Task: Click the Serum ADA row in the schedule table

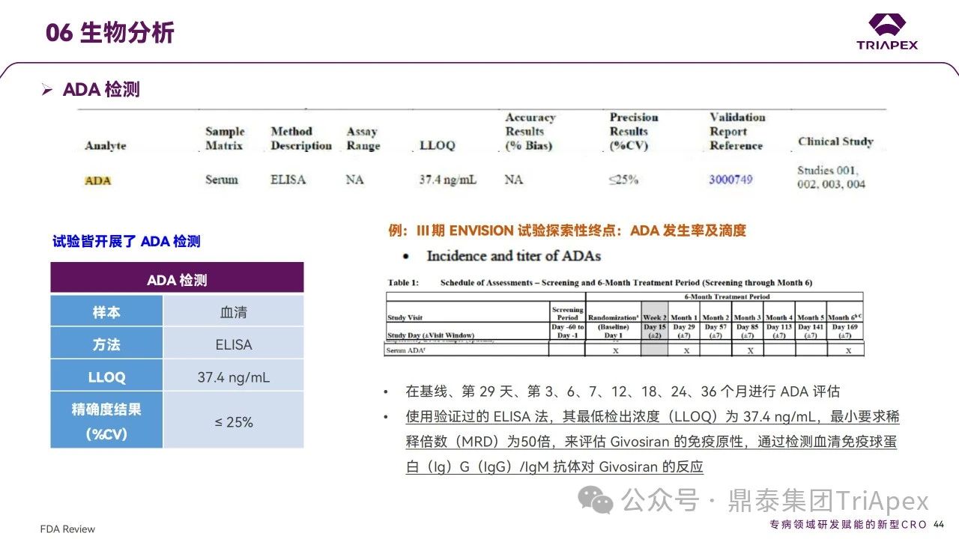Action: 405,350
